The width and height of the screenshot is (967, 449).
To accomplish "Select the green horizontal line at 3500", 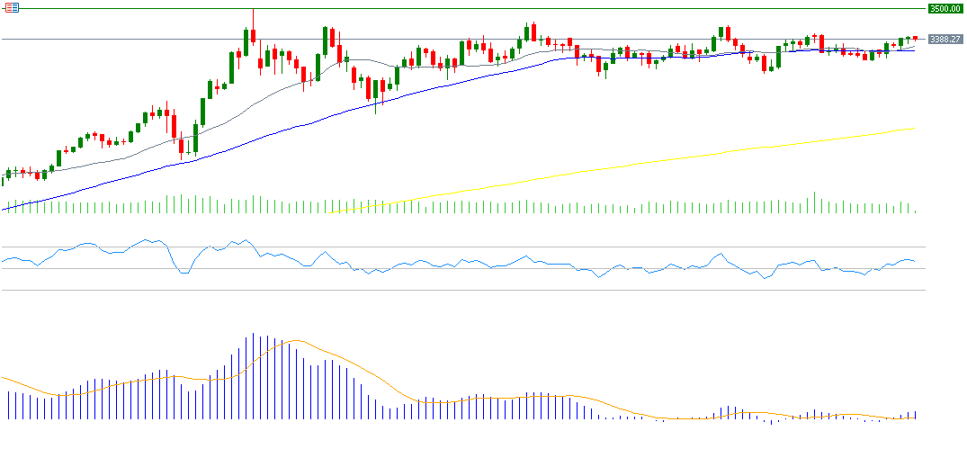I will pos(540,9).
